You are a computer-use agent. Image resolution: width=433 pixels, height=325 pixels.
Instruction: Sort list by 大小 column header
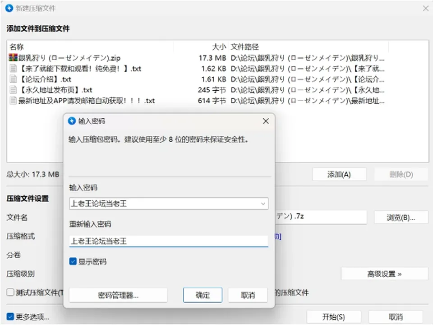pos(219,46)
